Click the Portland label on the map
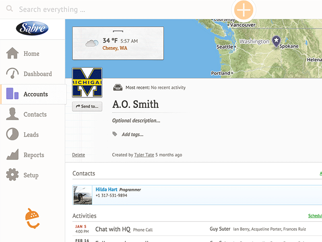Viewport: 322px width, 242px height. click(221, 73)
